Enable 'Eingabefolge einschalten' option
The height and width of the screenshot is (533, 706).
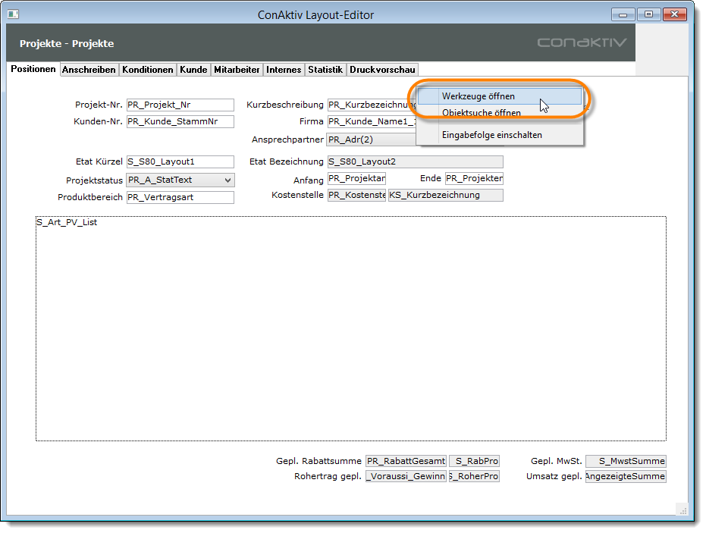point(491,135)
